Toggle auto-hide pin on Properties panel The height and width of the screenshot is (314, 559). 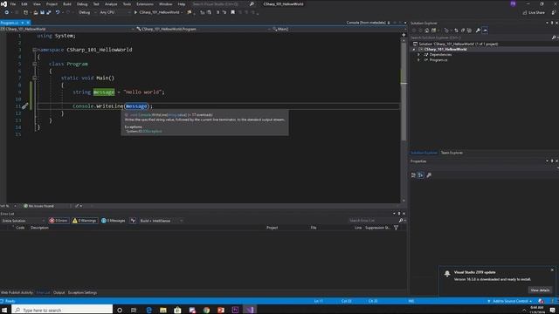(x=552, y=161)
